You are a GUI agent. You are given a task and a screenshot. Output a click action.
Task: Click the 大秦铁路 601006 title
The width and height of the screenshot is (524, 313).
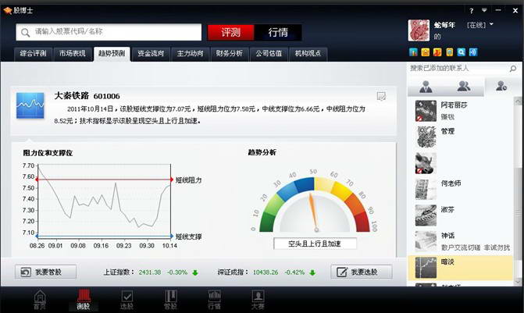[x=87, y=96]
